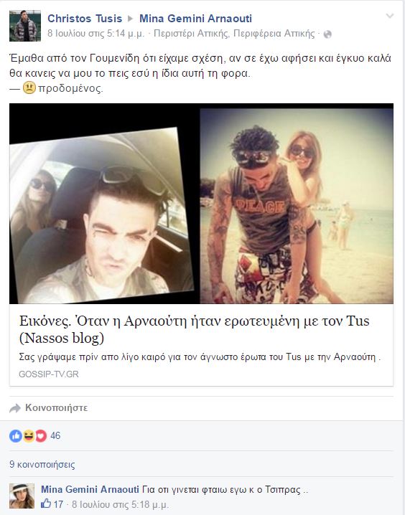Open the 46 reactions count
This screenshot has width=405, height=515.
pos(55,436)
